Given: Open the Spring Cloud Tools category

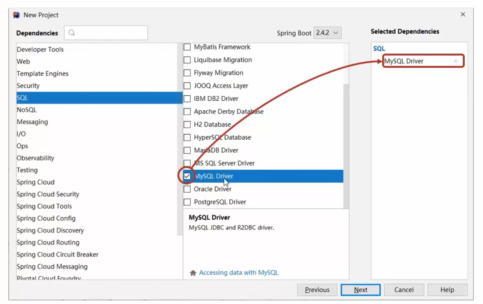Looking at the screenshot, I should coord(99,206).
